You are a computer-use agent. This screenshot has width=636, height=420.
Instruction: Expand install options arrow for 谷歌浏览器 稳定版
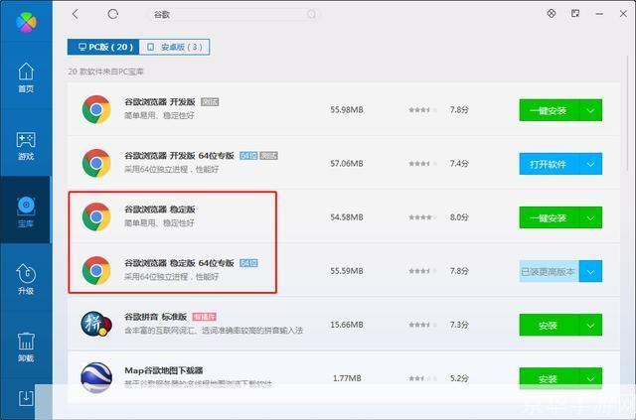(x=590, y=217)
